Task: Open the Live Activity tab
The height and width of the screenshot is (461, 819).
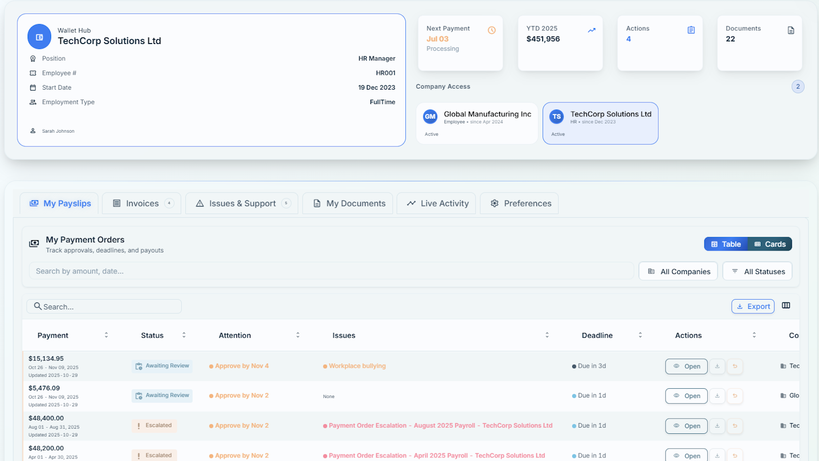Action: (x=436, y=203)
